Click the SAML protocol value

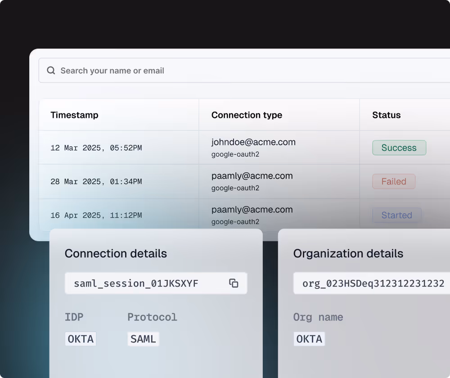pyautogui.click(x=143, y=339)
